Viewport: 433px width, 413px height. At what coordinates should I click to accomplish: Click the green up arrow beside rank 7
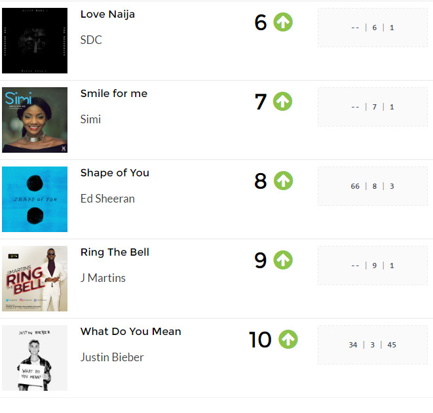point(282,102)
